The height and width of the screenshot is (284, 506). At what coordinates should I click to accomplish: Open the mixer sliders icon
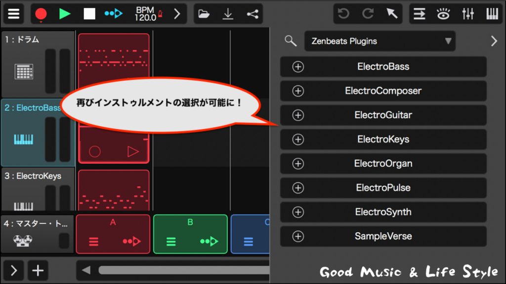pyautogui.click(x=467, y=14)
